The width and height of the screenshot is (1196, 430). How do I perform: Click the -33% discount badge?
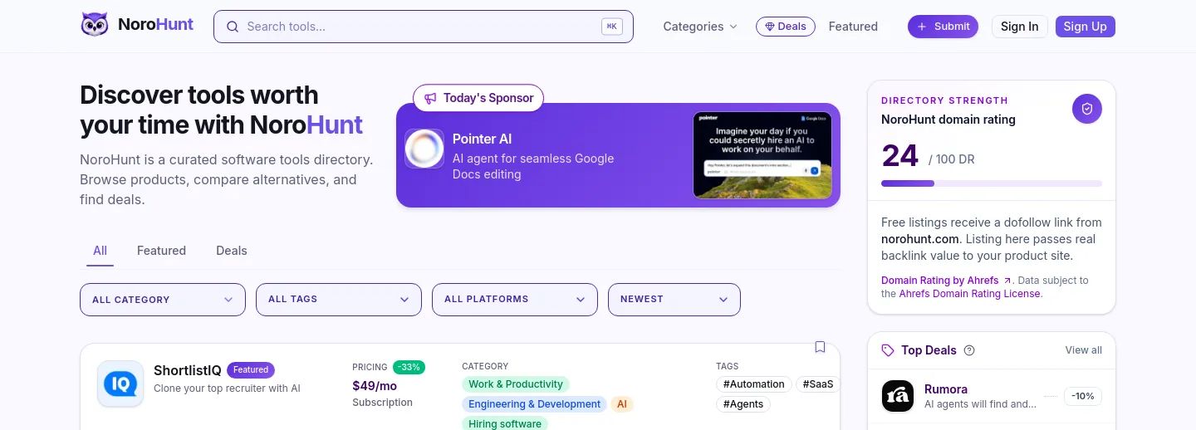(x=409, y=367)
